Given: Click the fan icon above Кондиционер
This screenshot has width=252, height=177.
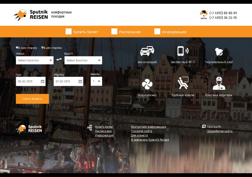Looking at the screenshot, I should (147, 84).
